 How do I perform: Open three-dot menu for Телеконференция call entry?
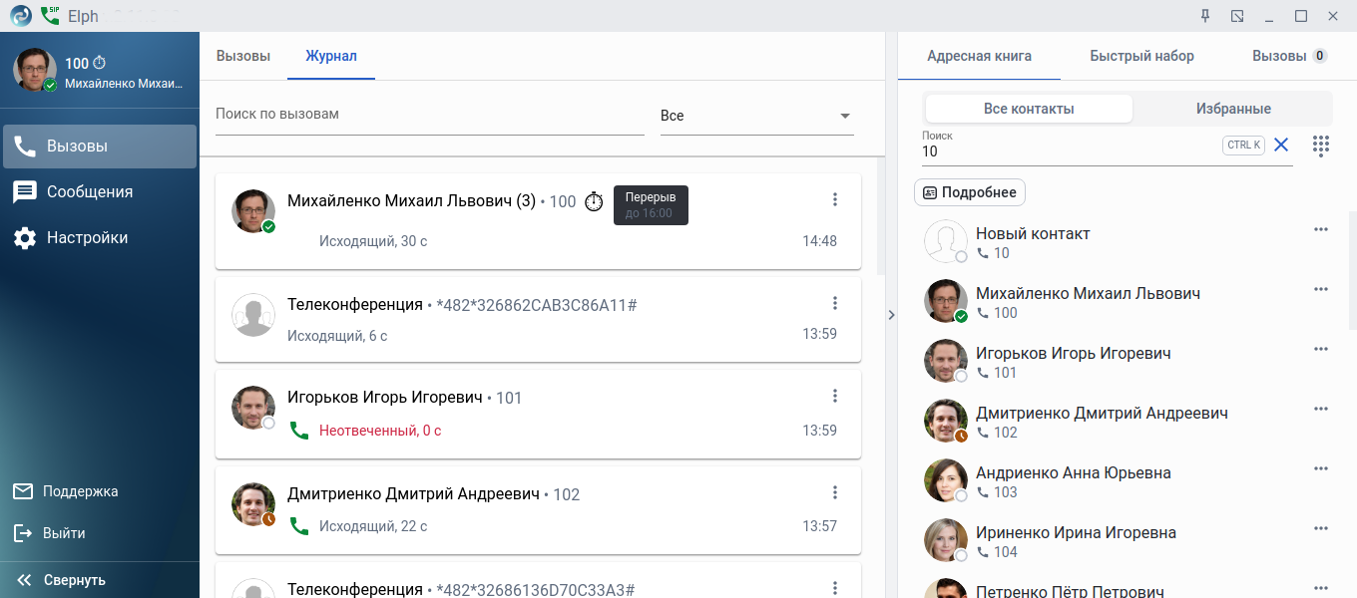tap(835, 304)
